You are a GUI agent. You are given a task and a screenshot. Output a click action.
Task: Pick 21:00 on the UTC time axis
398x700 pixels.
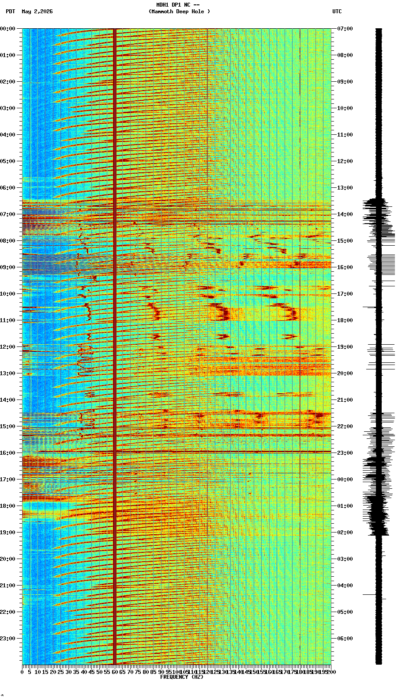pyautogui.click(x=345, y=400)
